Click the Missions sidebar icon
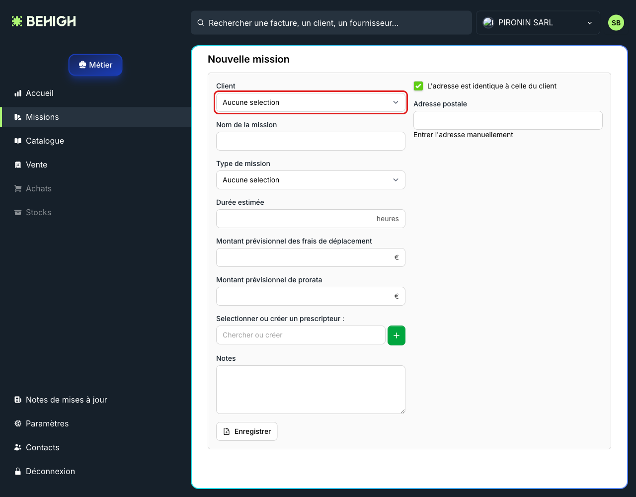636x497 pixels. (x=18, y=117)
